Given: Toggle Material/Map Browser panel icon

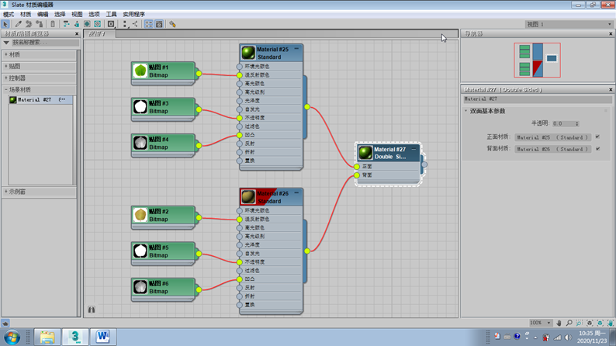Looking at the screenshot, I should 148,24.
